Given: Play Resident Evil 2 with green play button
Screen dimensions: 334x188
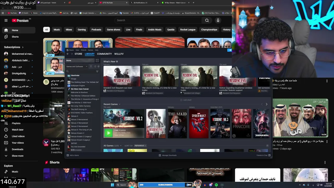Looking at the screenshot, I should 108,133.
